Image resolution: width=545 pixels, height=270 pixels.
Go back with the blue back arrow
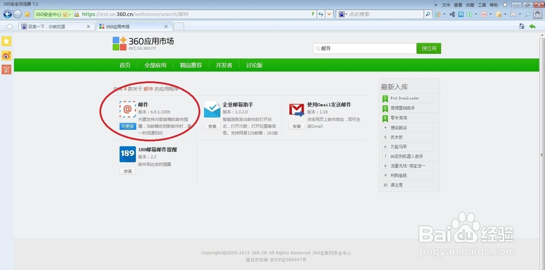click(x=8, y=14)
